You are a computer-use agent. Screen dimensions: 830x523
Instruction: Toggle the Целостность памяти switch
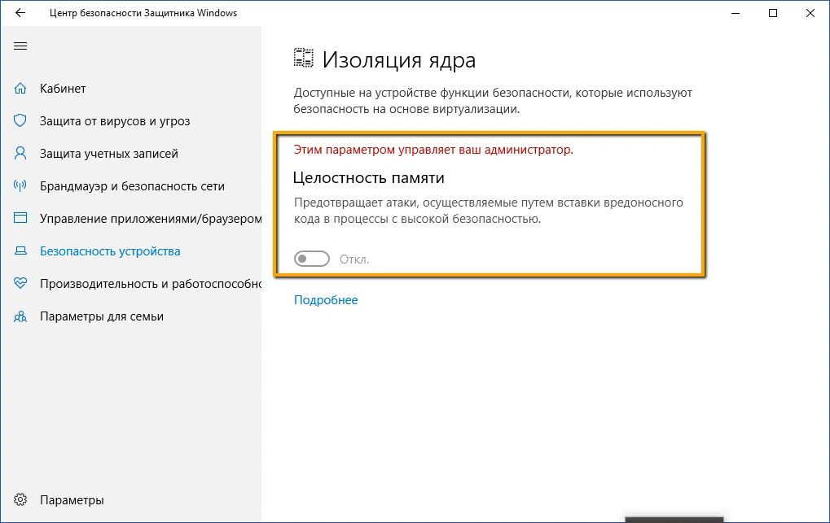pyautogui.click(x=312, y=259)
